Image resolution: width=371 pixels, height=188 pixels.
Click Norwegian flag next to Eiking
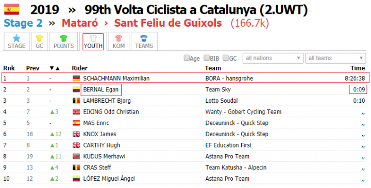(76, 112)
